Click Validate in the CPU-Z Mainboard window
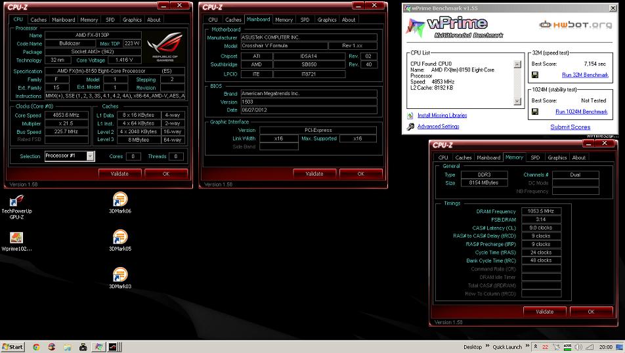 314,174
